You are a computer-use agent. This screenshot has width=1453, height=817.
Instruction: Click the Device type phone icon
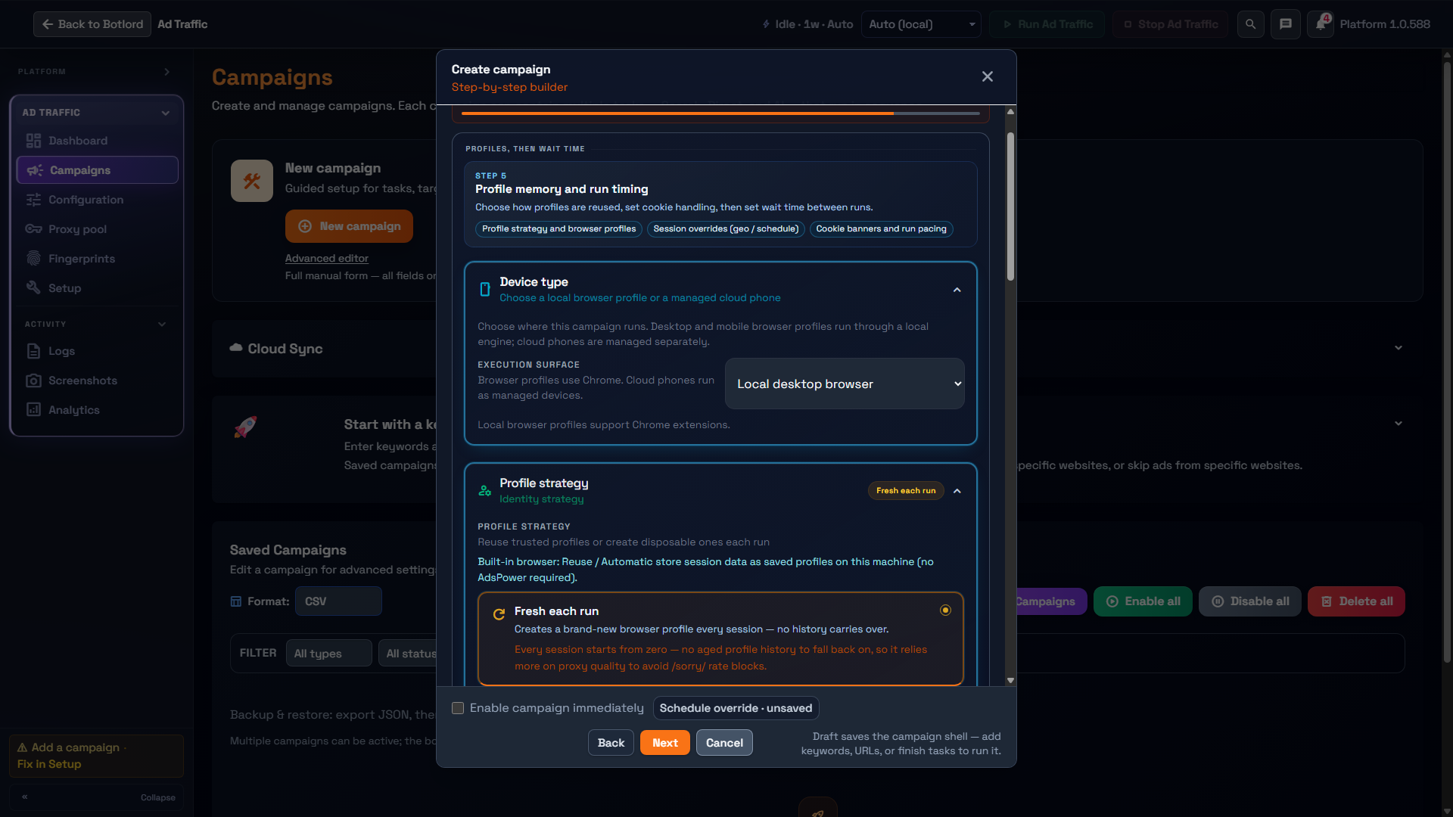pos(485,289)
